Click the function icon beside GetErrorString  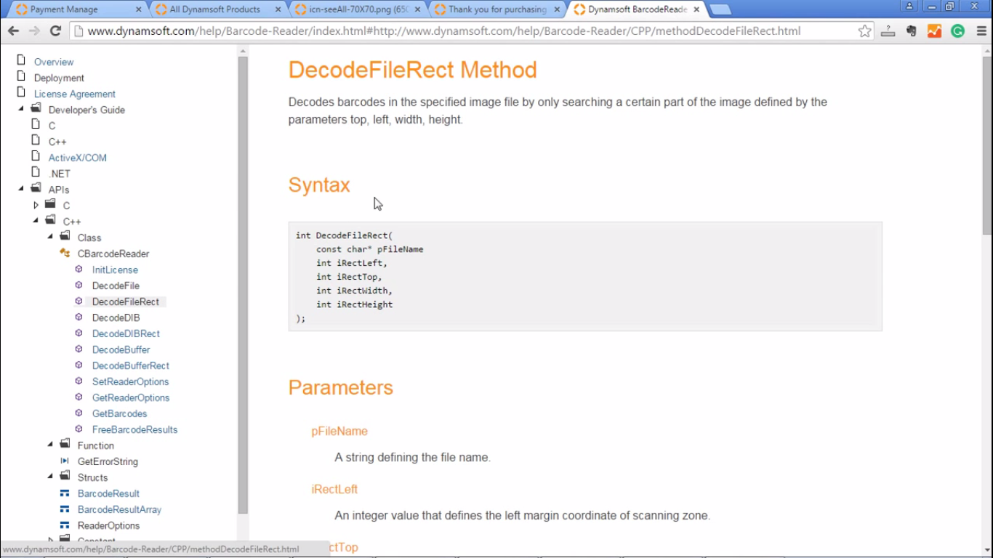(65, 461)
